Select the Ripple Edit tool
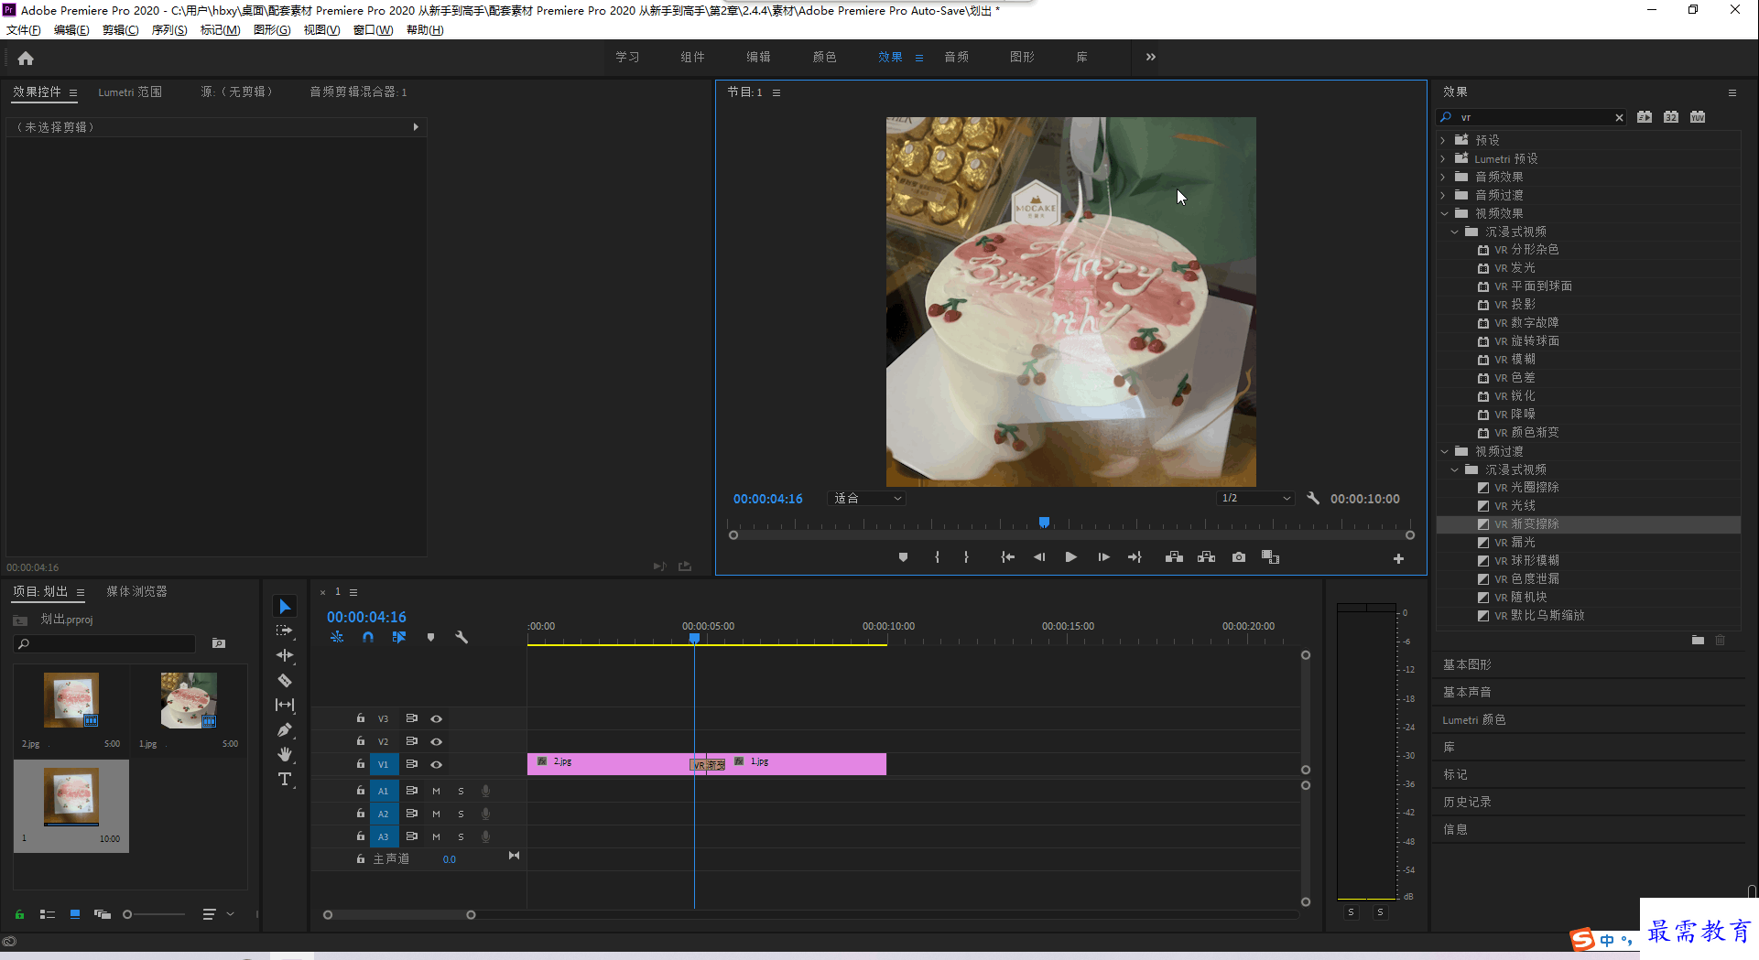The image size is (1759, 960). [x=285, y=655]
